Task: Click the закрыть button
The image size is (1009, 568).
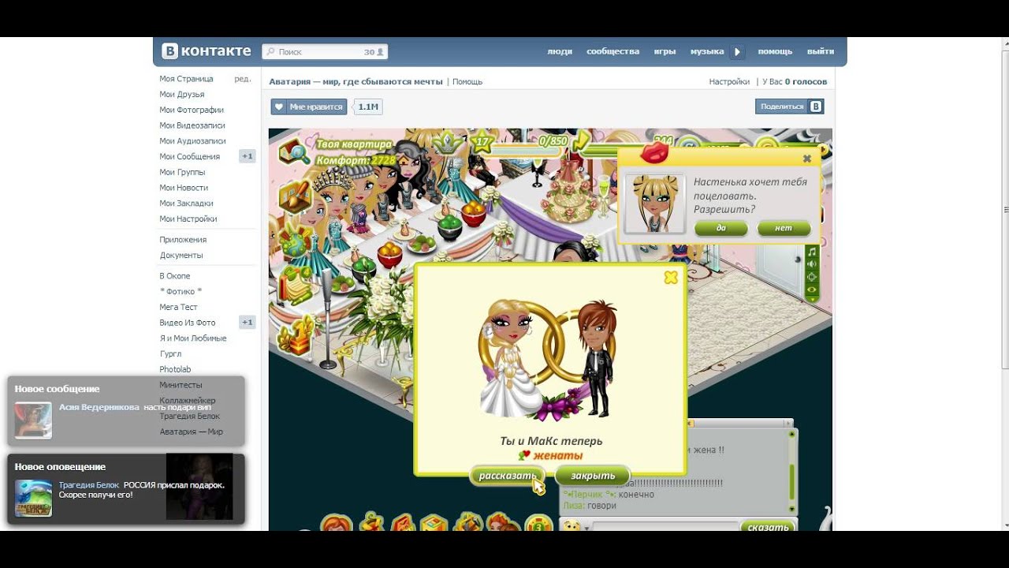Action: [x=593, y=476]
